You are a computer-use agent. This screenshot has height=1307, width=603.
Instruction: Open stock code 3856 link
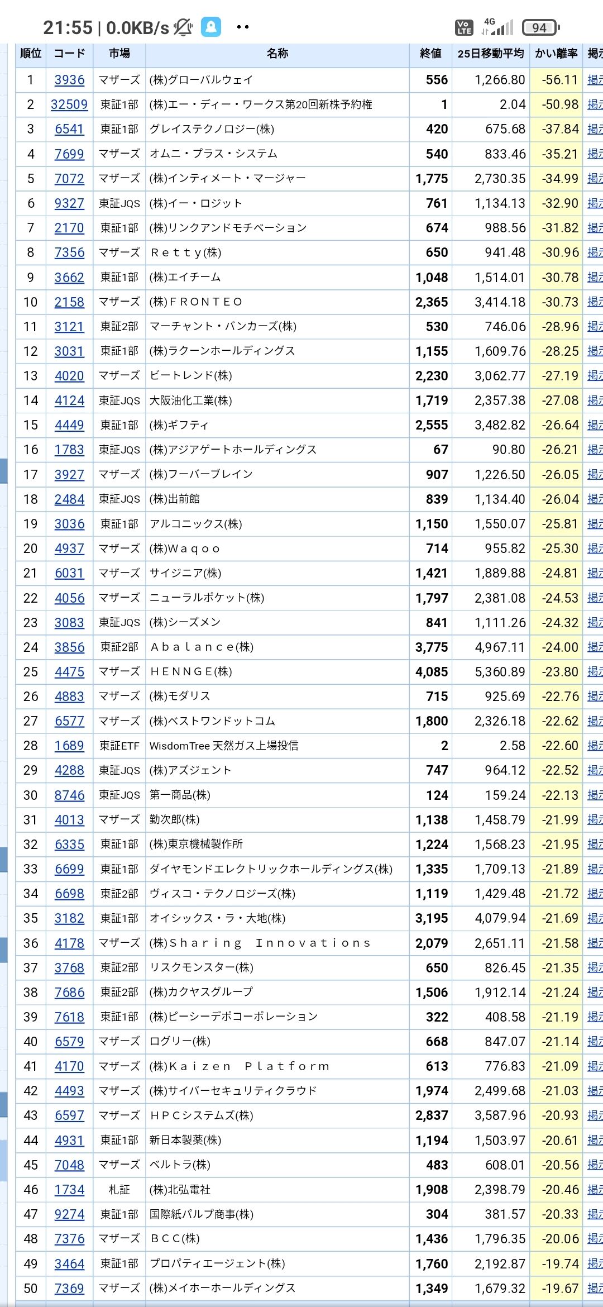[69, 647]
